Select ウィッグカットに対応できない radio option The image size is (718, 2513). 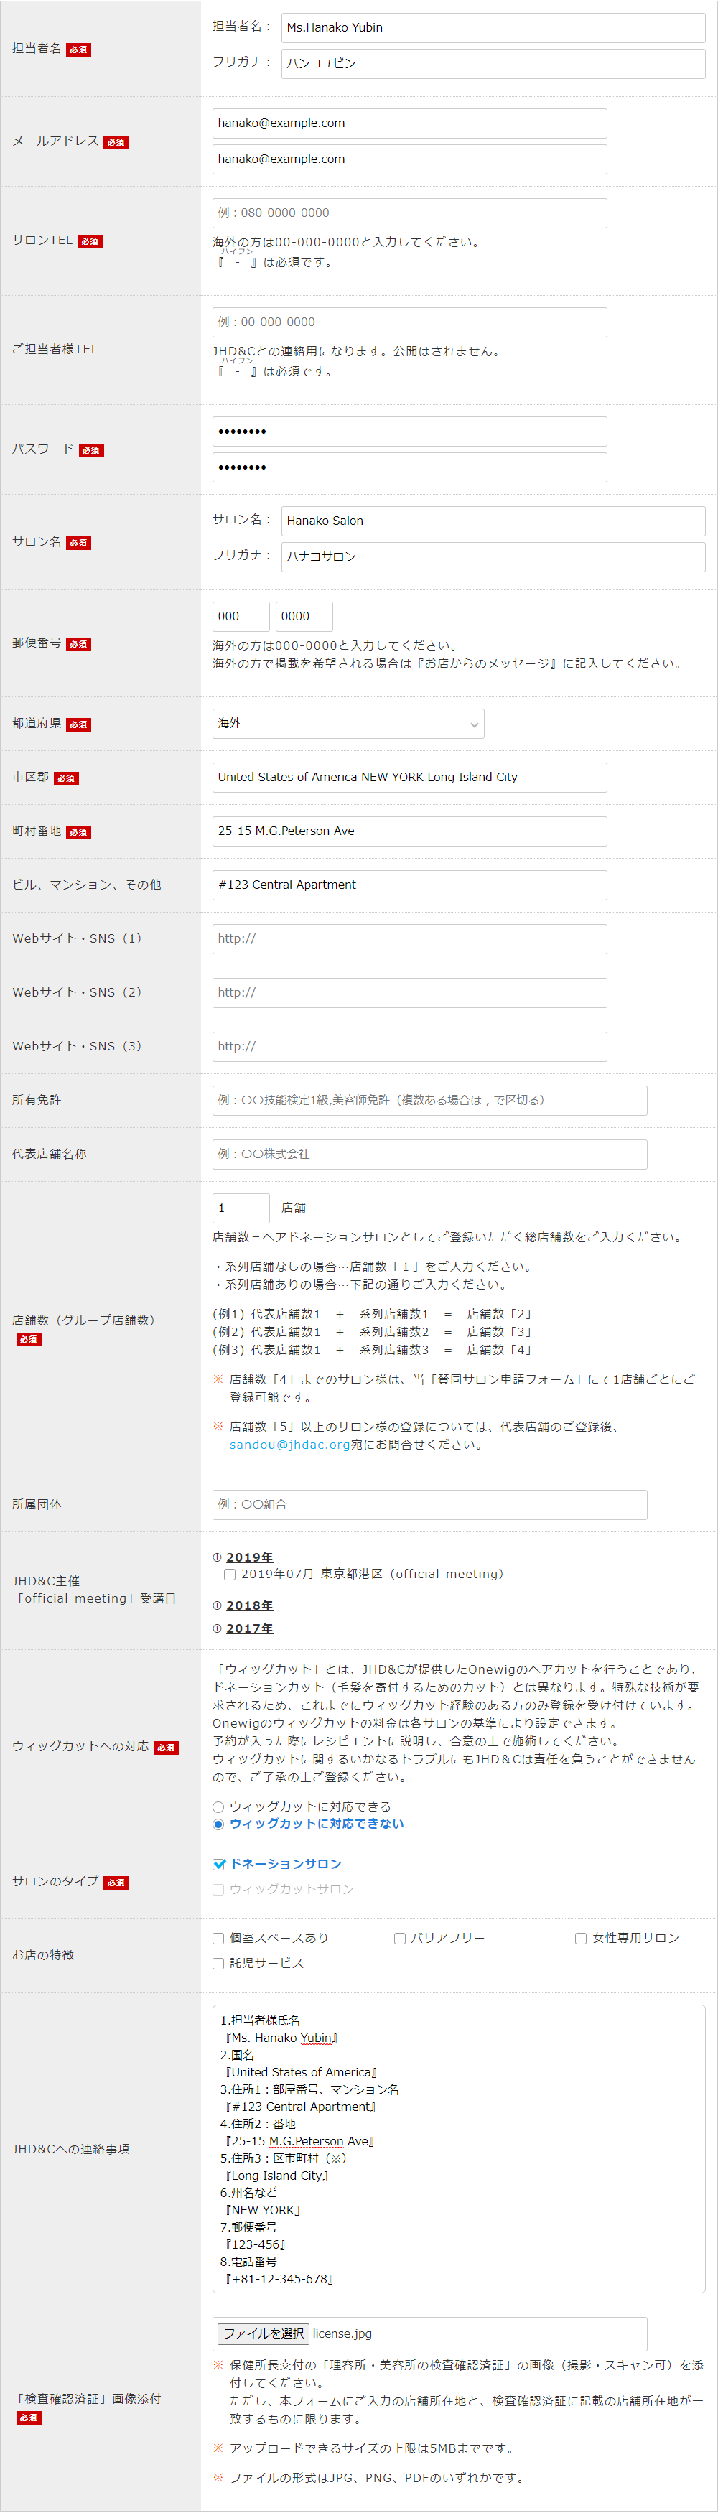tap(218, 1824)
